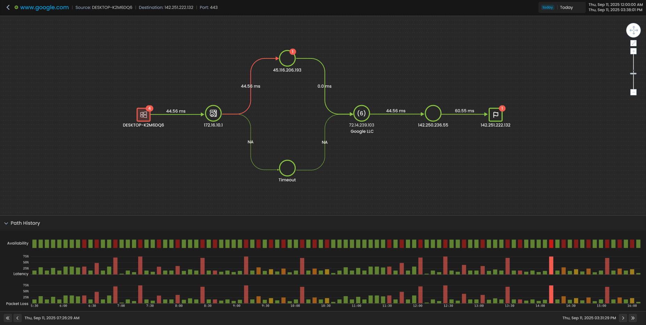Viewport: 646px width, 325px height.
Task: Select the 142.250.236.55 hop node
Action: [433, 113]
